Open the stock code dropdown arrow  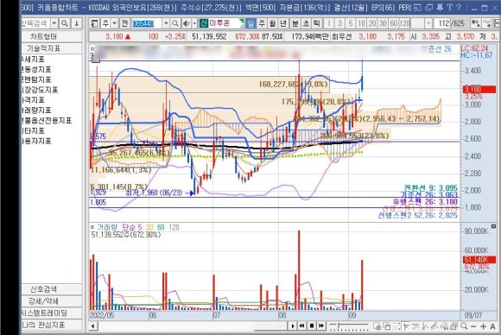166,23
